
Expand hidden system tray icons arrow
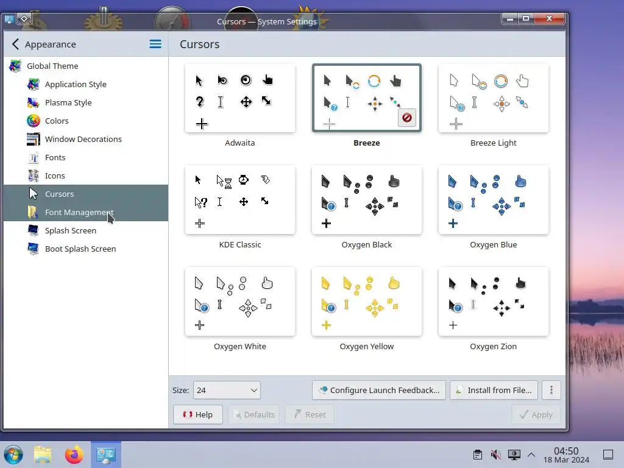pos(531,455)
